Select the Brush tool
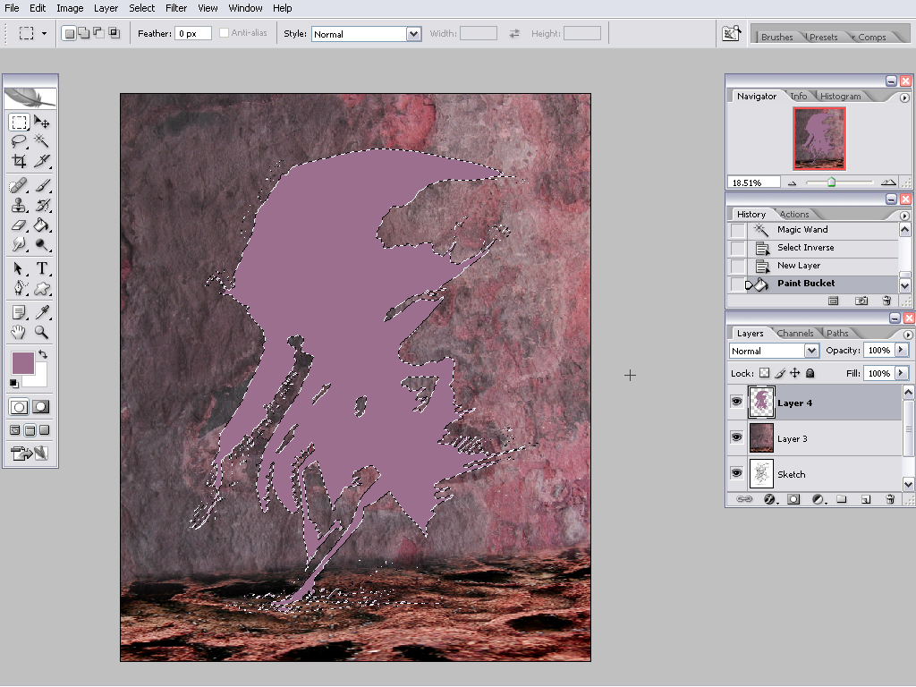This screenshot has height=687, width=916. click(x=41, y=186)
